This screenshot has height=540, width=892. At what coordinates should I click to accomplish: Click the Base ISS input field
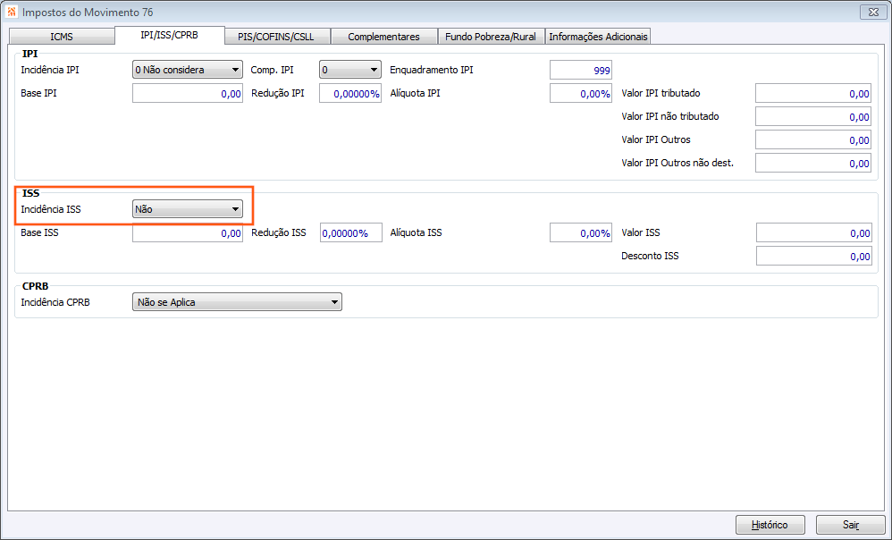pyautogui.click(x=187, y=232)
